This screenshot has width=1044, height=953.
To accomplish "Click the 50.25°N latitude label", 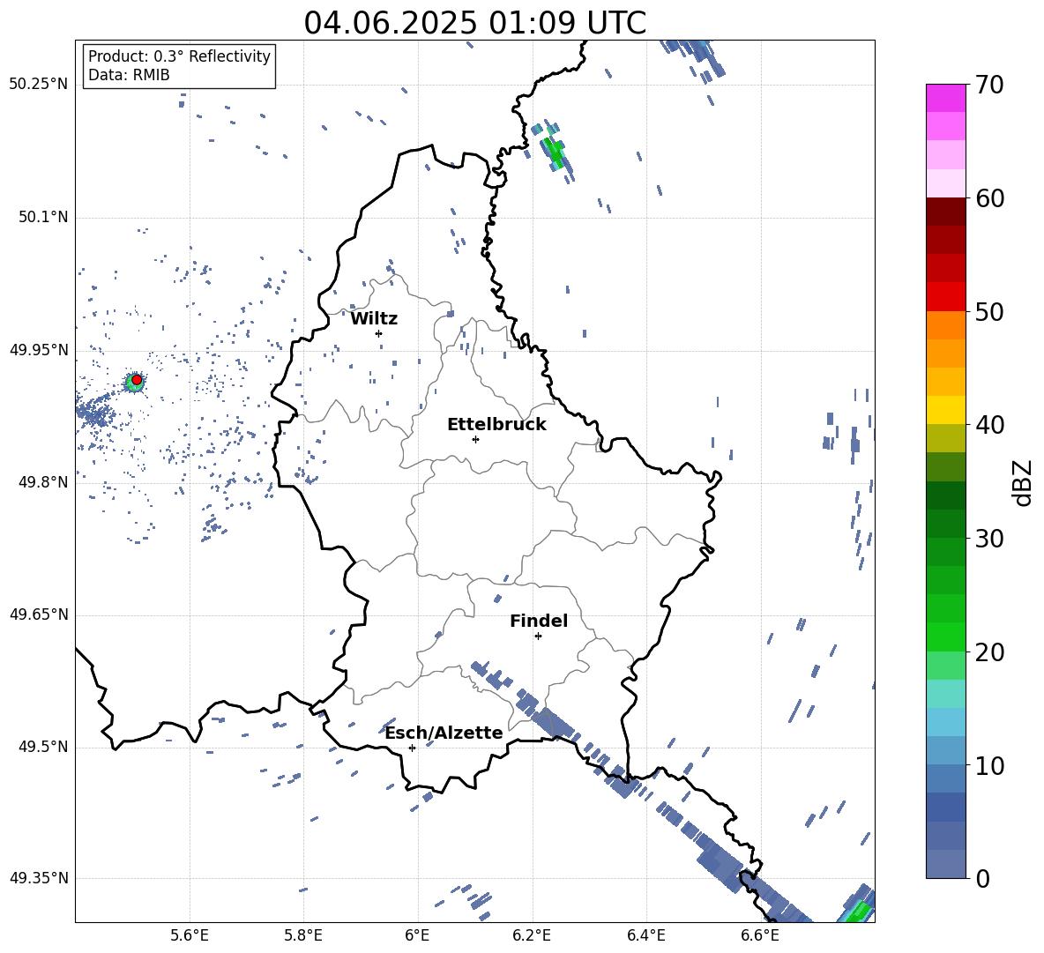I will tap(39, 85).
